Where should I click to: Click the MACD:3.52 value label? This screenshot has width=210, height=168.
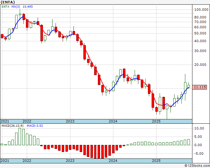point(35,126)
